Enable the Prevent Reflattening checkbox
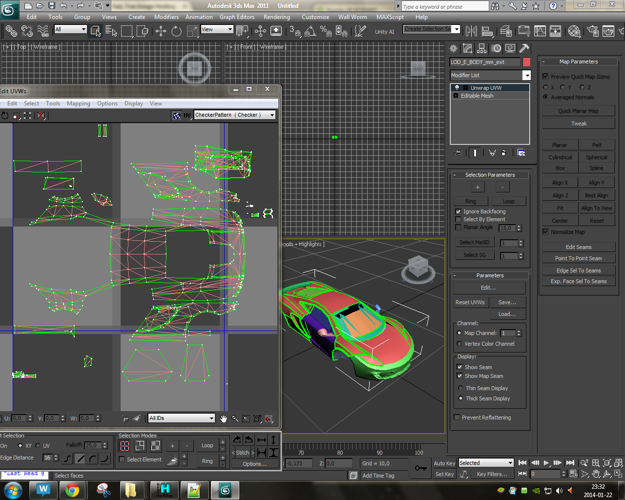The width and height of the screenshot is (625, 500). tap(457, 417)
